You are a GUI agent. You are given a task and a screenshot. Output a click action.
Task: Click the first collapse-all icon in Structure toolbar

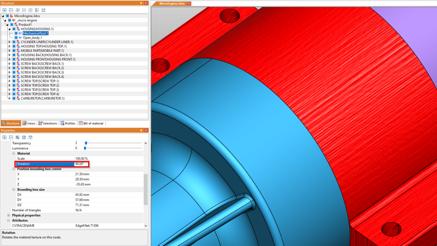pos(11,10)
